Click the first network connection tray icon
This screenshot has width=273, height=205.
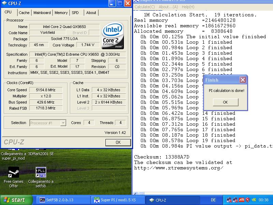click(x=229, y=200)
